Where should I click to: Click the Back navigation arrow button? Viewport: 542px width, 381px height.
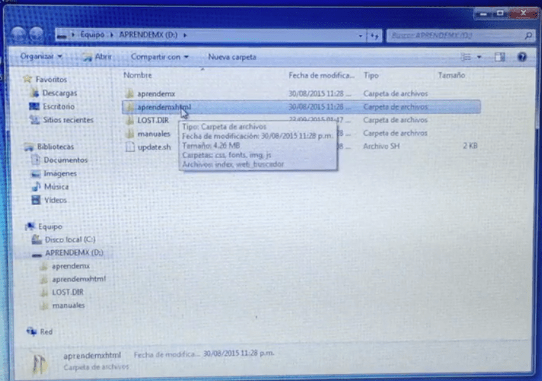tap(19, 36)
